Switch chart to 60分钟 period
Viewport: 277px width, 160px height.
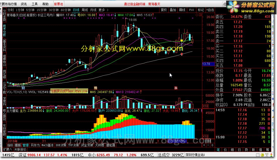coord(65,10)
